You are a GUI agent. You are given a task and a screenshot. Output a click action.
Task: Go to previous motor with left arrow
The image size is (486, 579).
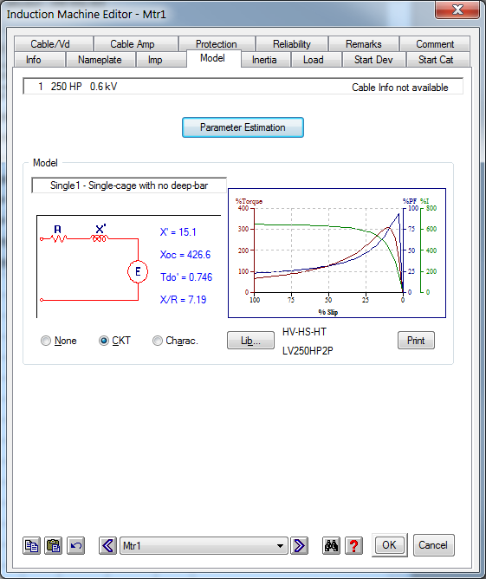pos(107,545)
